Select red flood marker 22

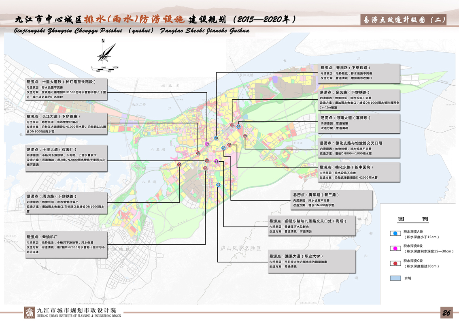[x=205, y=168]
